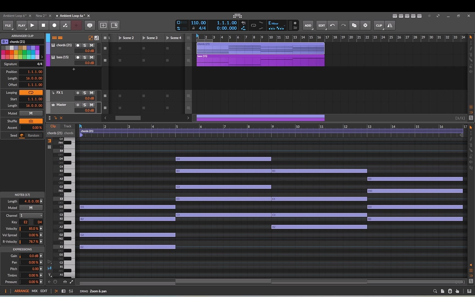Switch to the EDIT view in footer
This screenshot has width=475, height=297.
pos(44,291)
